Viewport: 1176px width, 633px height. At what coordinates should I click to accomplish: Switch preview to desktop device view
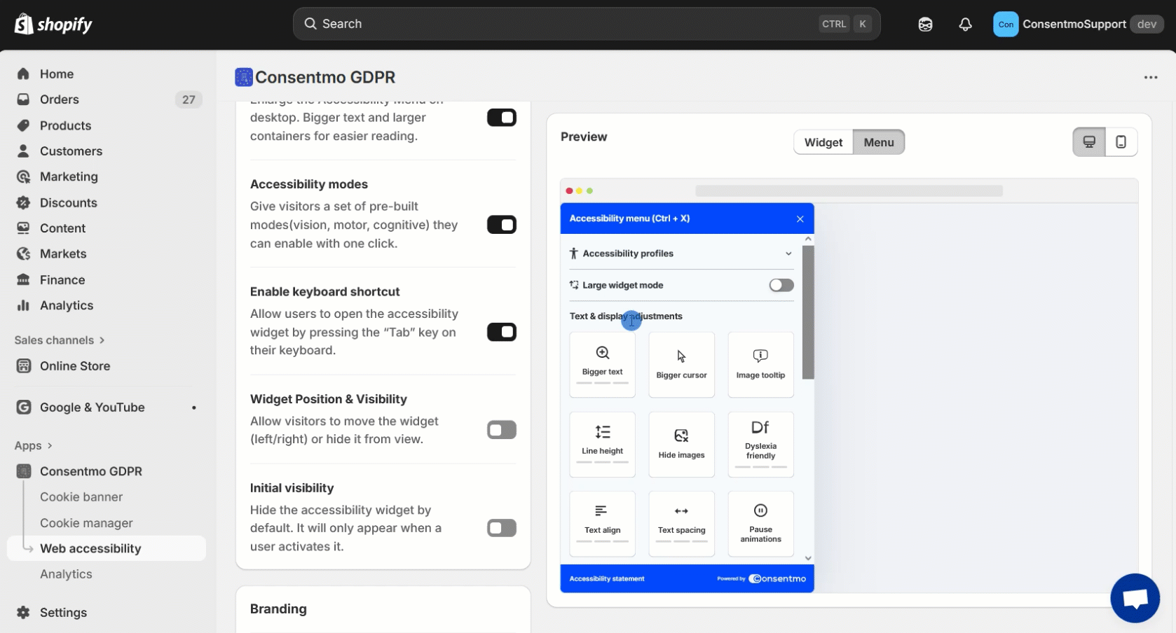point(1089,142)
